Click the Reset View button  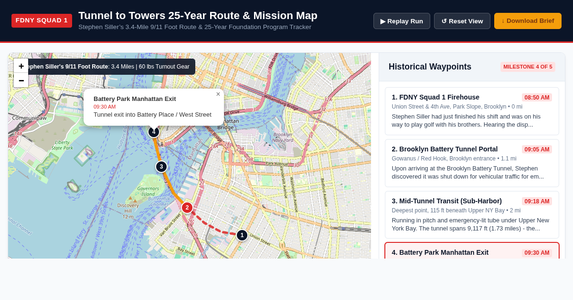pos(462,21)
